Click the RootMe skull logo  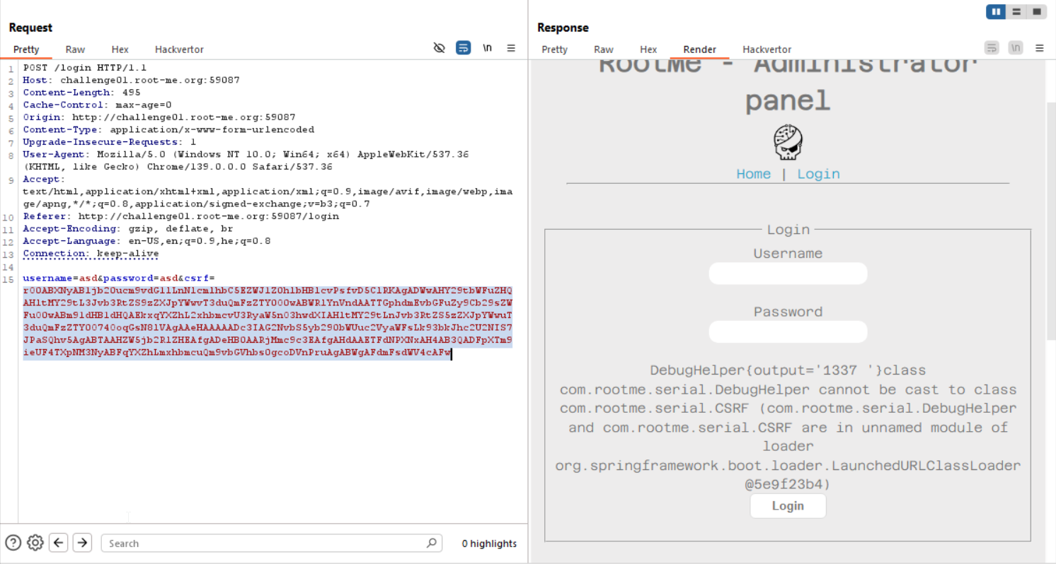coord(787,142)
